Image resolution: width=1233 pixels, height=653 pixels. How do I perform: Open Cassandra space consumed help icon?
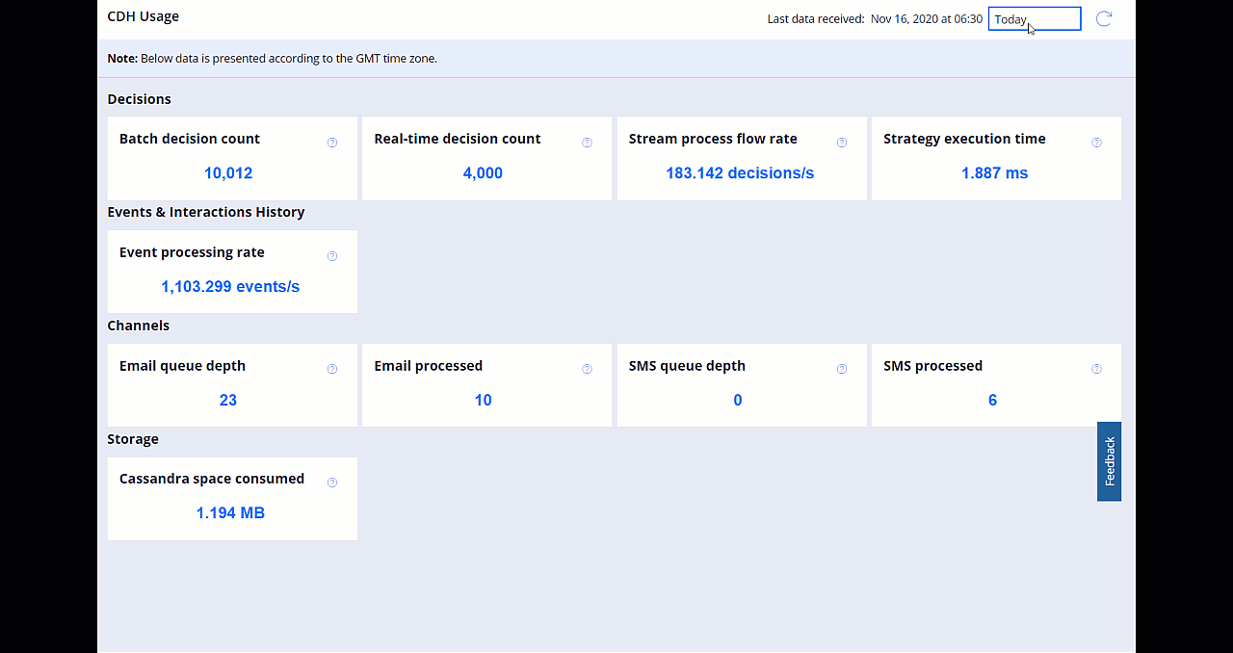coord(332,483)
